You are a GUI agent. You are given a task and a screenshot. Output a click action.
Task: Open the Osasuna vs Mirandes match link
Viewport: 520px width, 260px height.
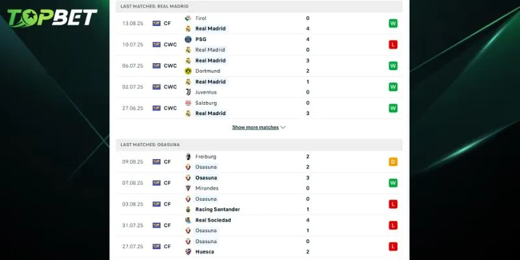tap(260, 183)
